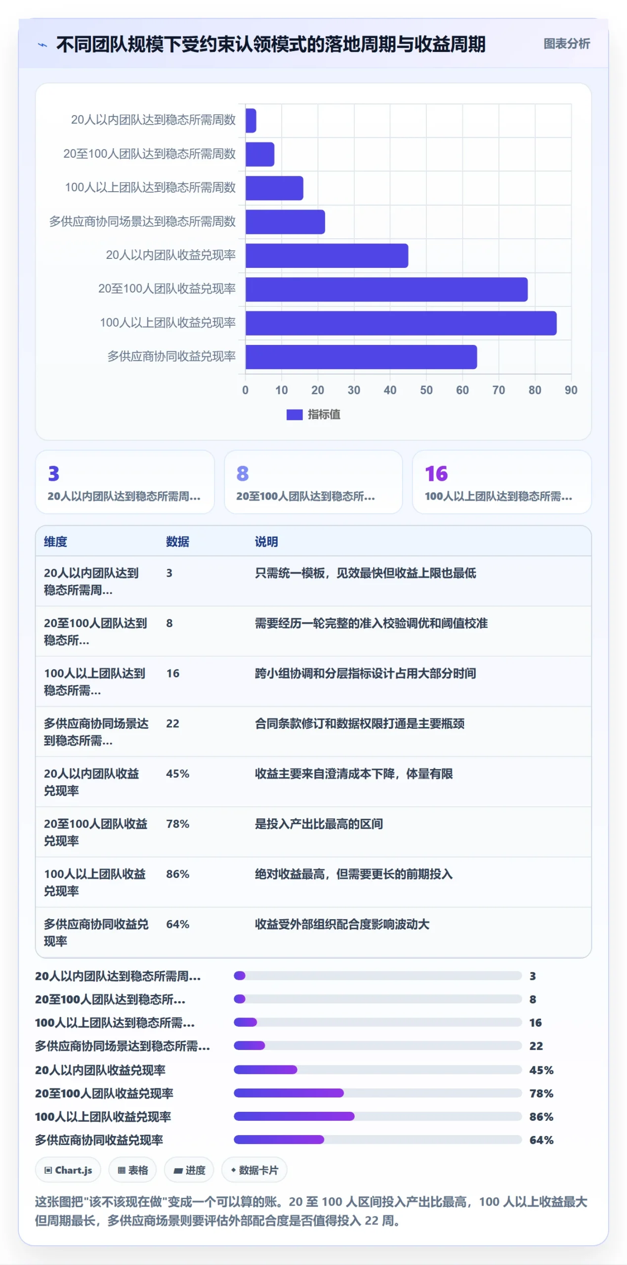Click the 22 value in the table
The width and height of the screenshot is (627, 1265).
(172, 723)
